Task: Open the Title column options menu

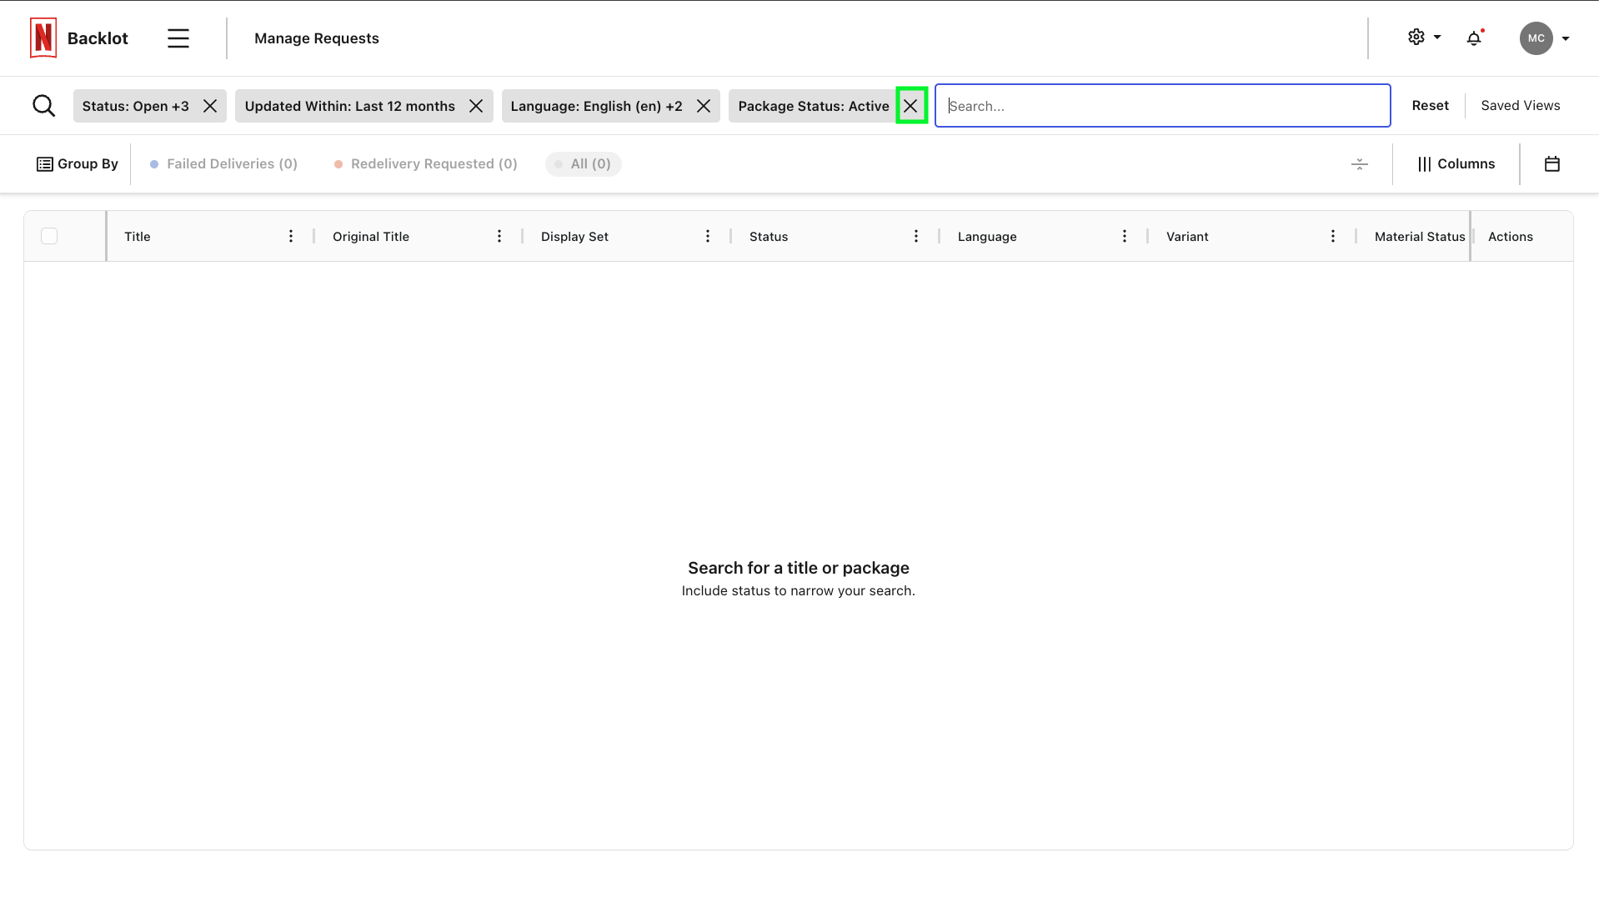Action: (291, 236)
